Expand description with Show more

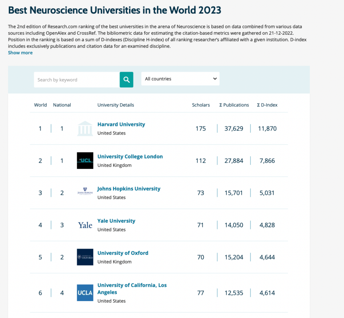[20, 53]
